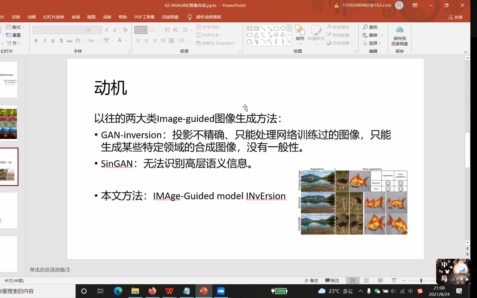Image resolution: width=477 pixels, height=298 pixels.
Task: Toggle the Comments (批注) pane
Action: tap(332, 280)
